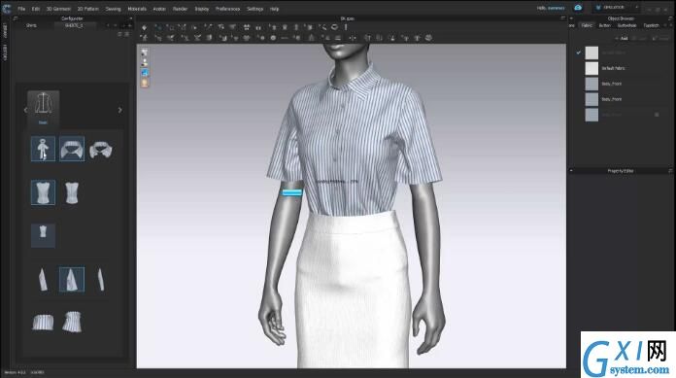Open the SIMULATION mode dropdown
This screenshot has height=378, width=676.
(616, 8)
